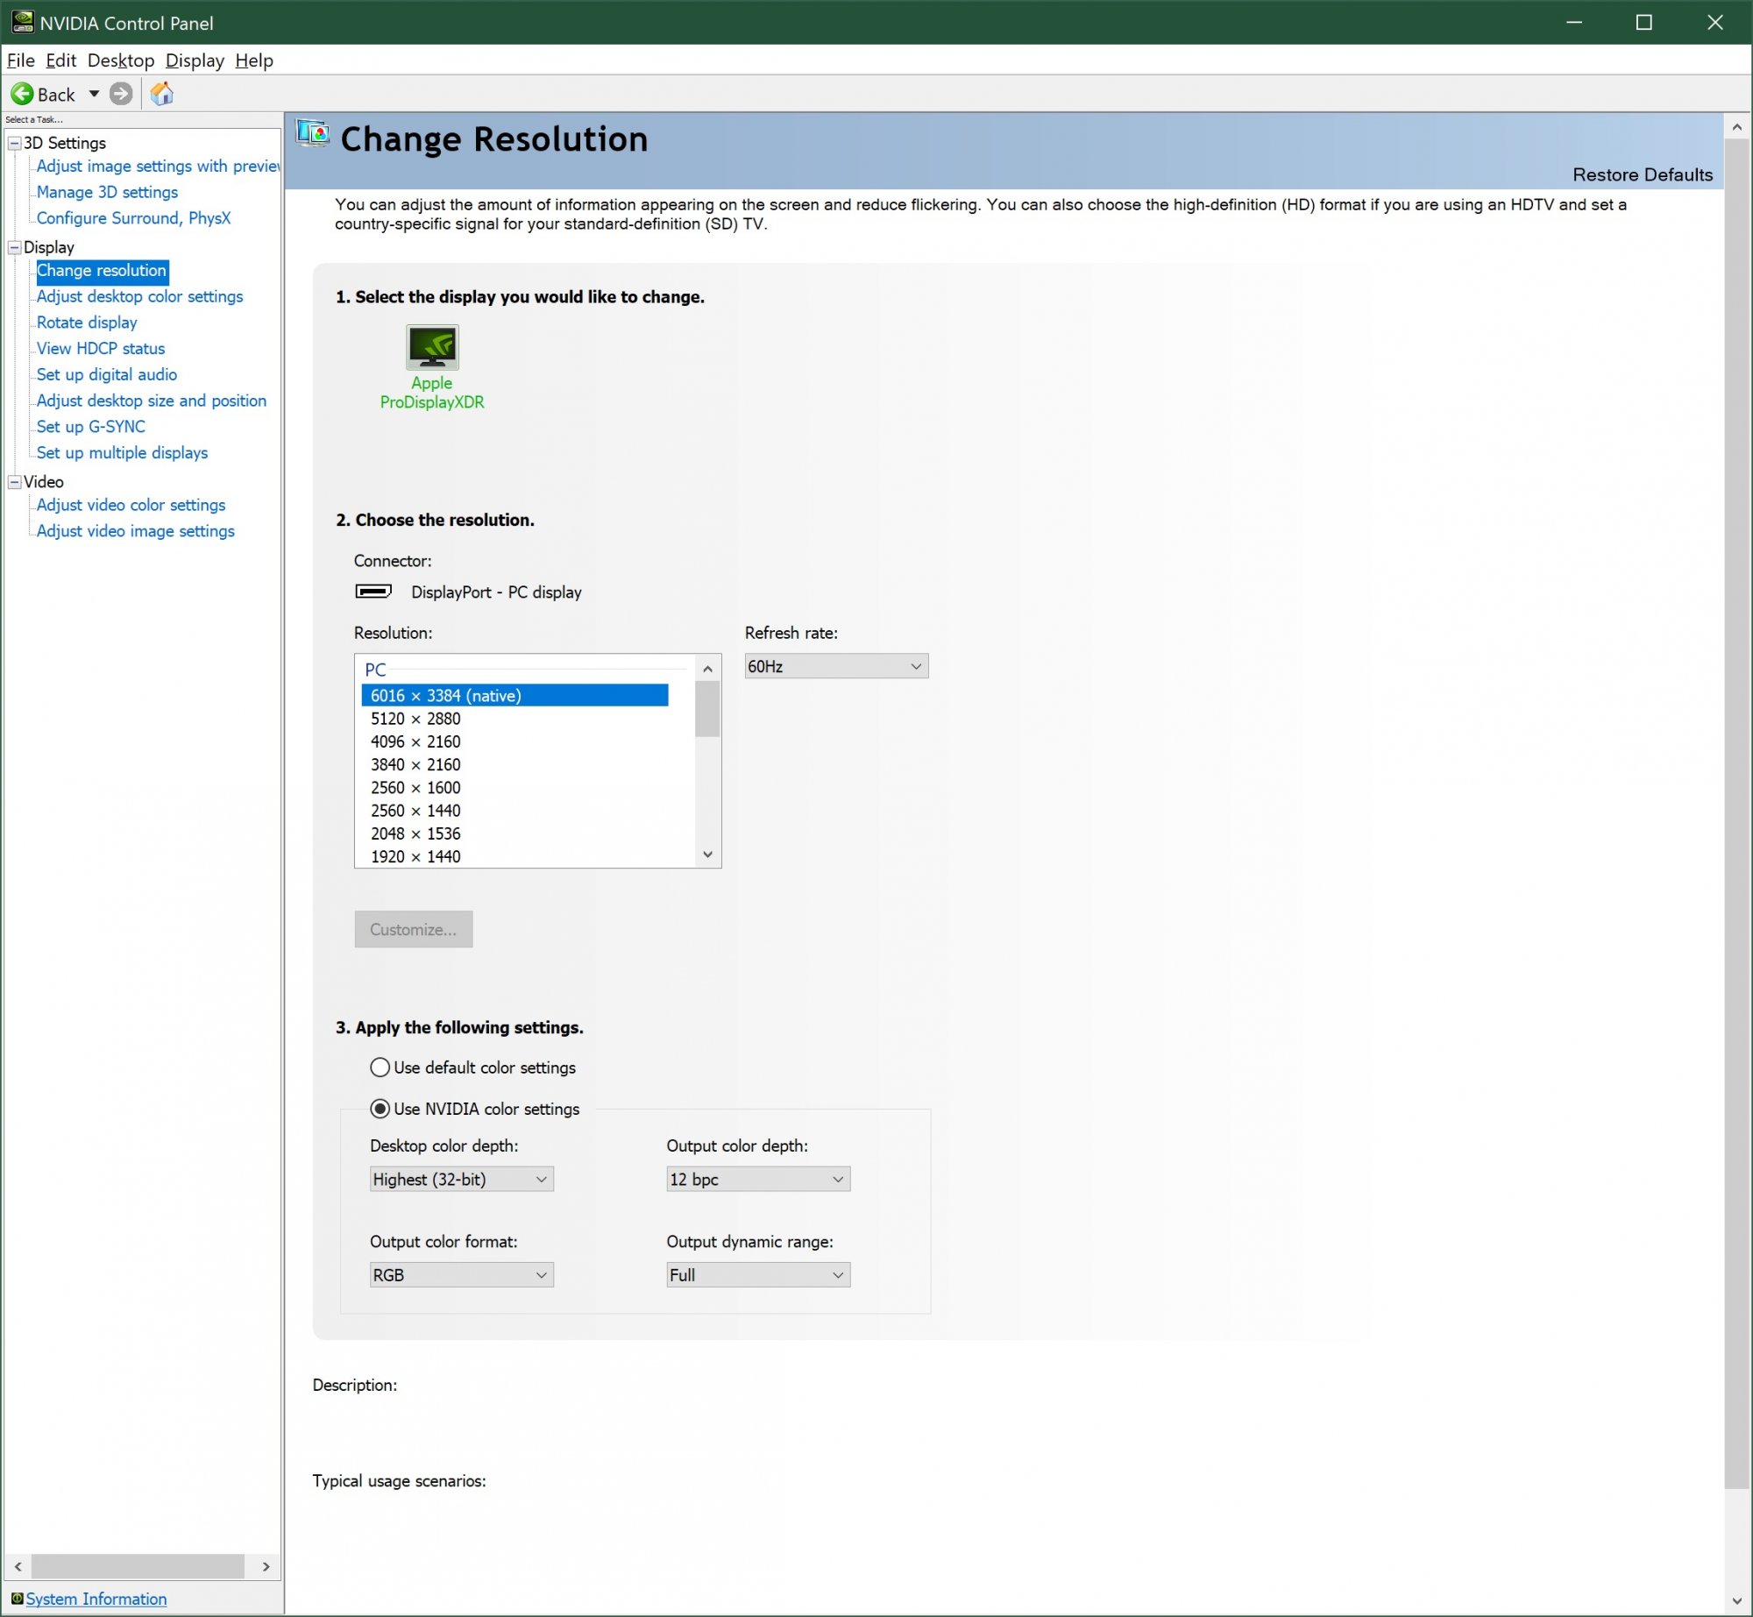Open the Help menu
Viewport: 1753px width, 1617px height.
253,60
